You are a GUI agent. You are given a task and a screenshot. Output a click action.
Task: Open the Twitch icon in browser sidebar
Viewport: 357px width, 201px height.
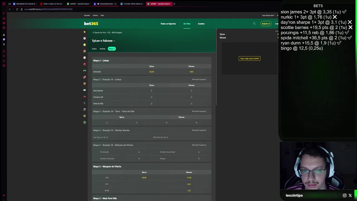pyautogui.click(x=4, y=39)
